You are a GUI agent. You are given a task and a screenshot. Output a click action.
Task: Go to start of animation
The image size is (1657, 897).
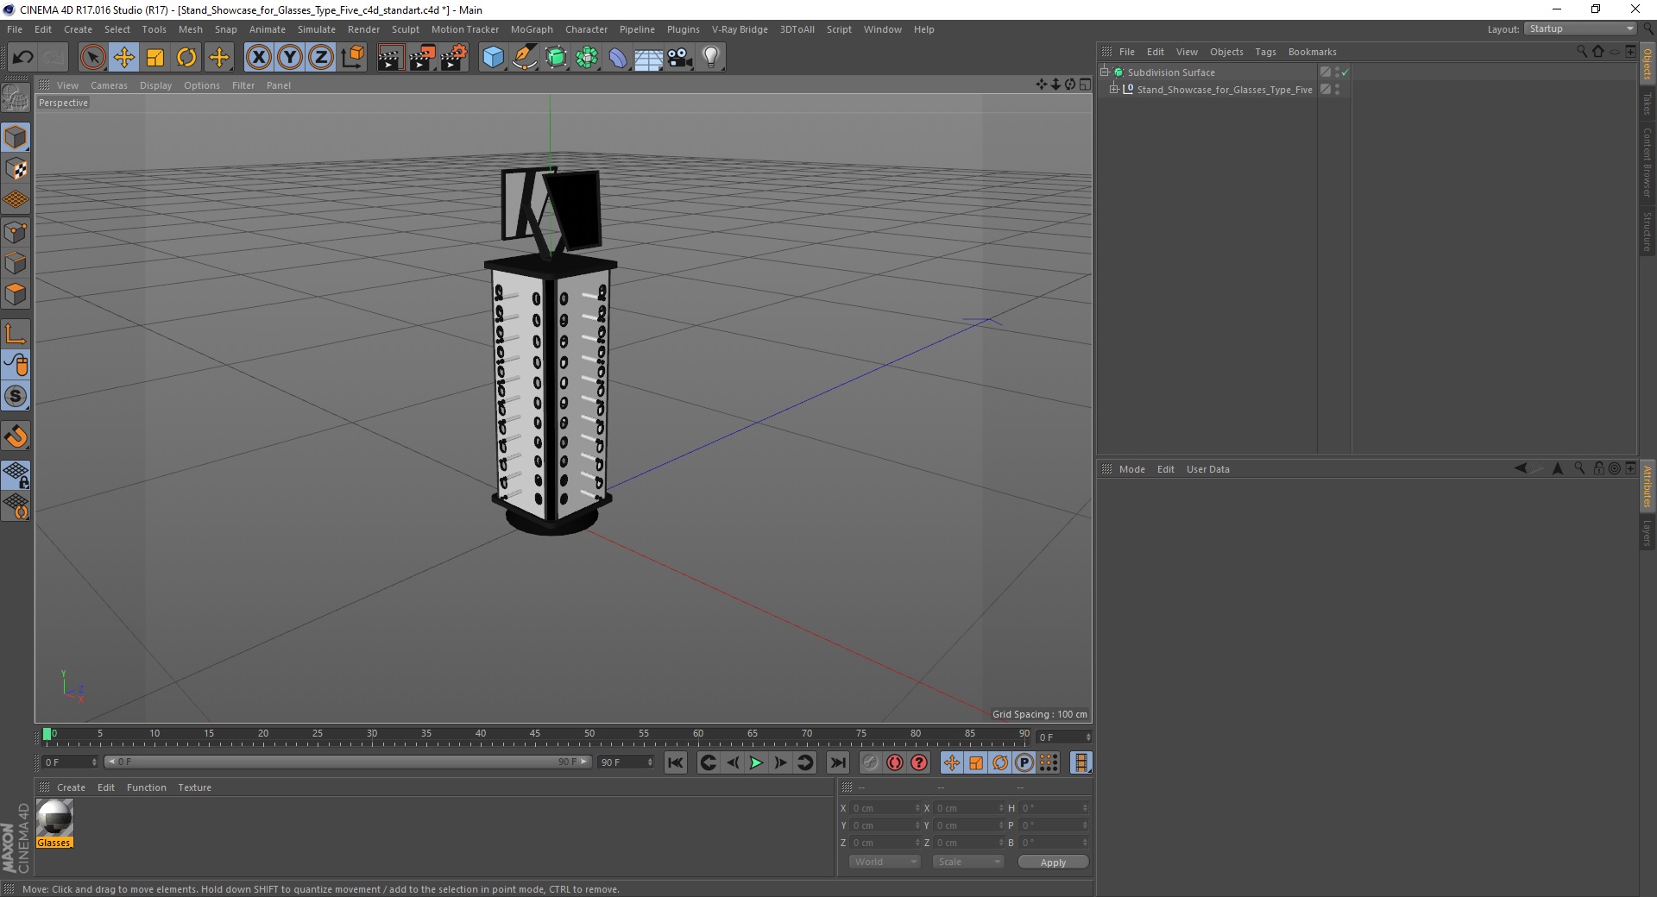(x=676, y=762)
